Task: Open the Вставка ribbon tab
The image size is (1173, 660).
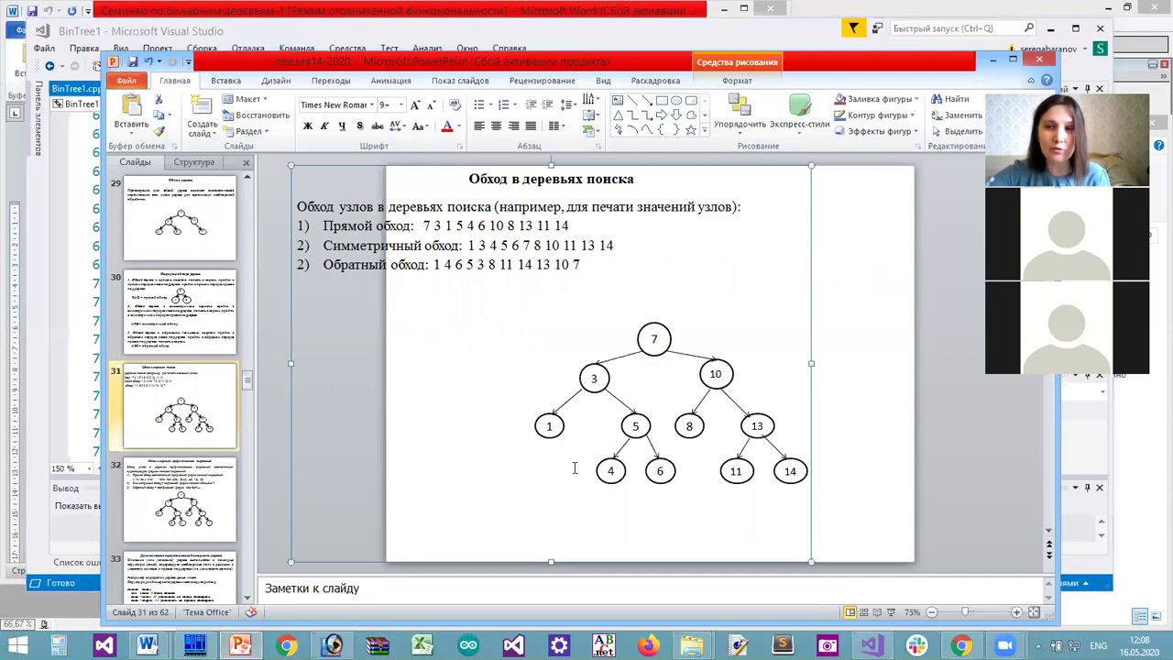Action: pyautogui.click(x=226, y=81)
